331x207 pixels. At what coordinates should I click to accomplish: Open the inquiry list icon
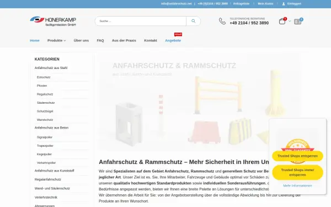tap(298, 22)
